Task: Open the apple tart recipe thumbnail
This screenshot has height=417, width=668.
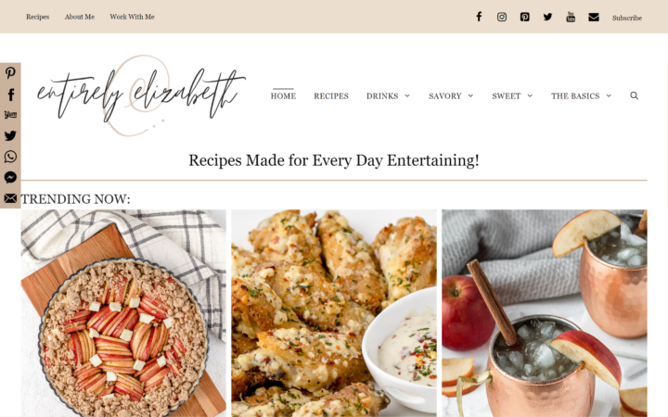Action: 123,313
